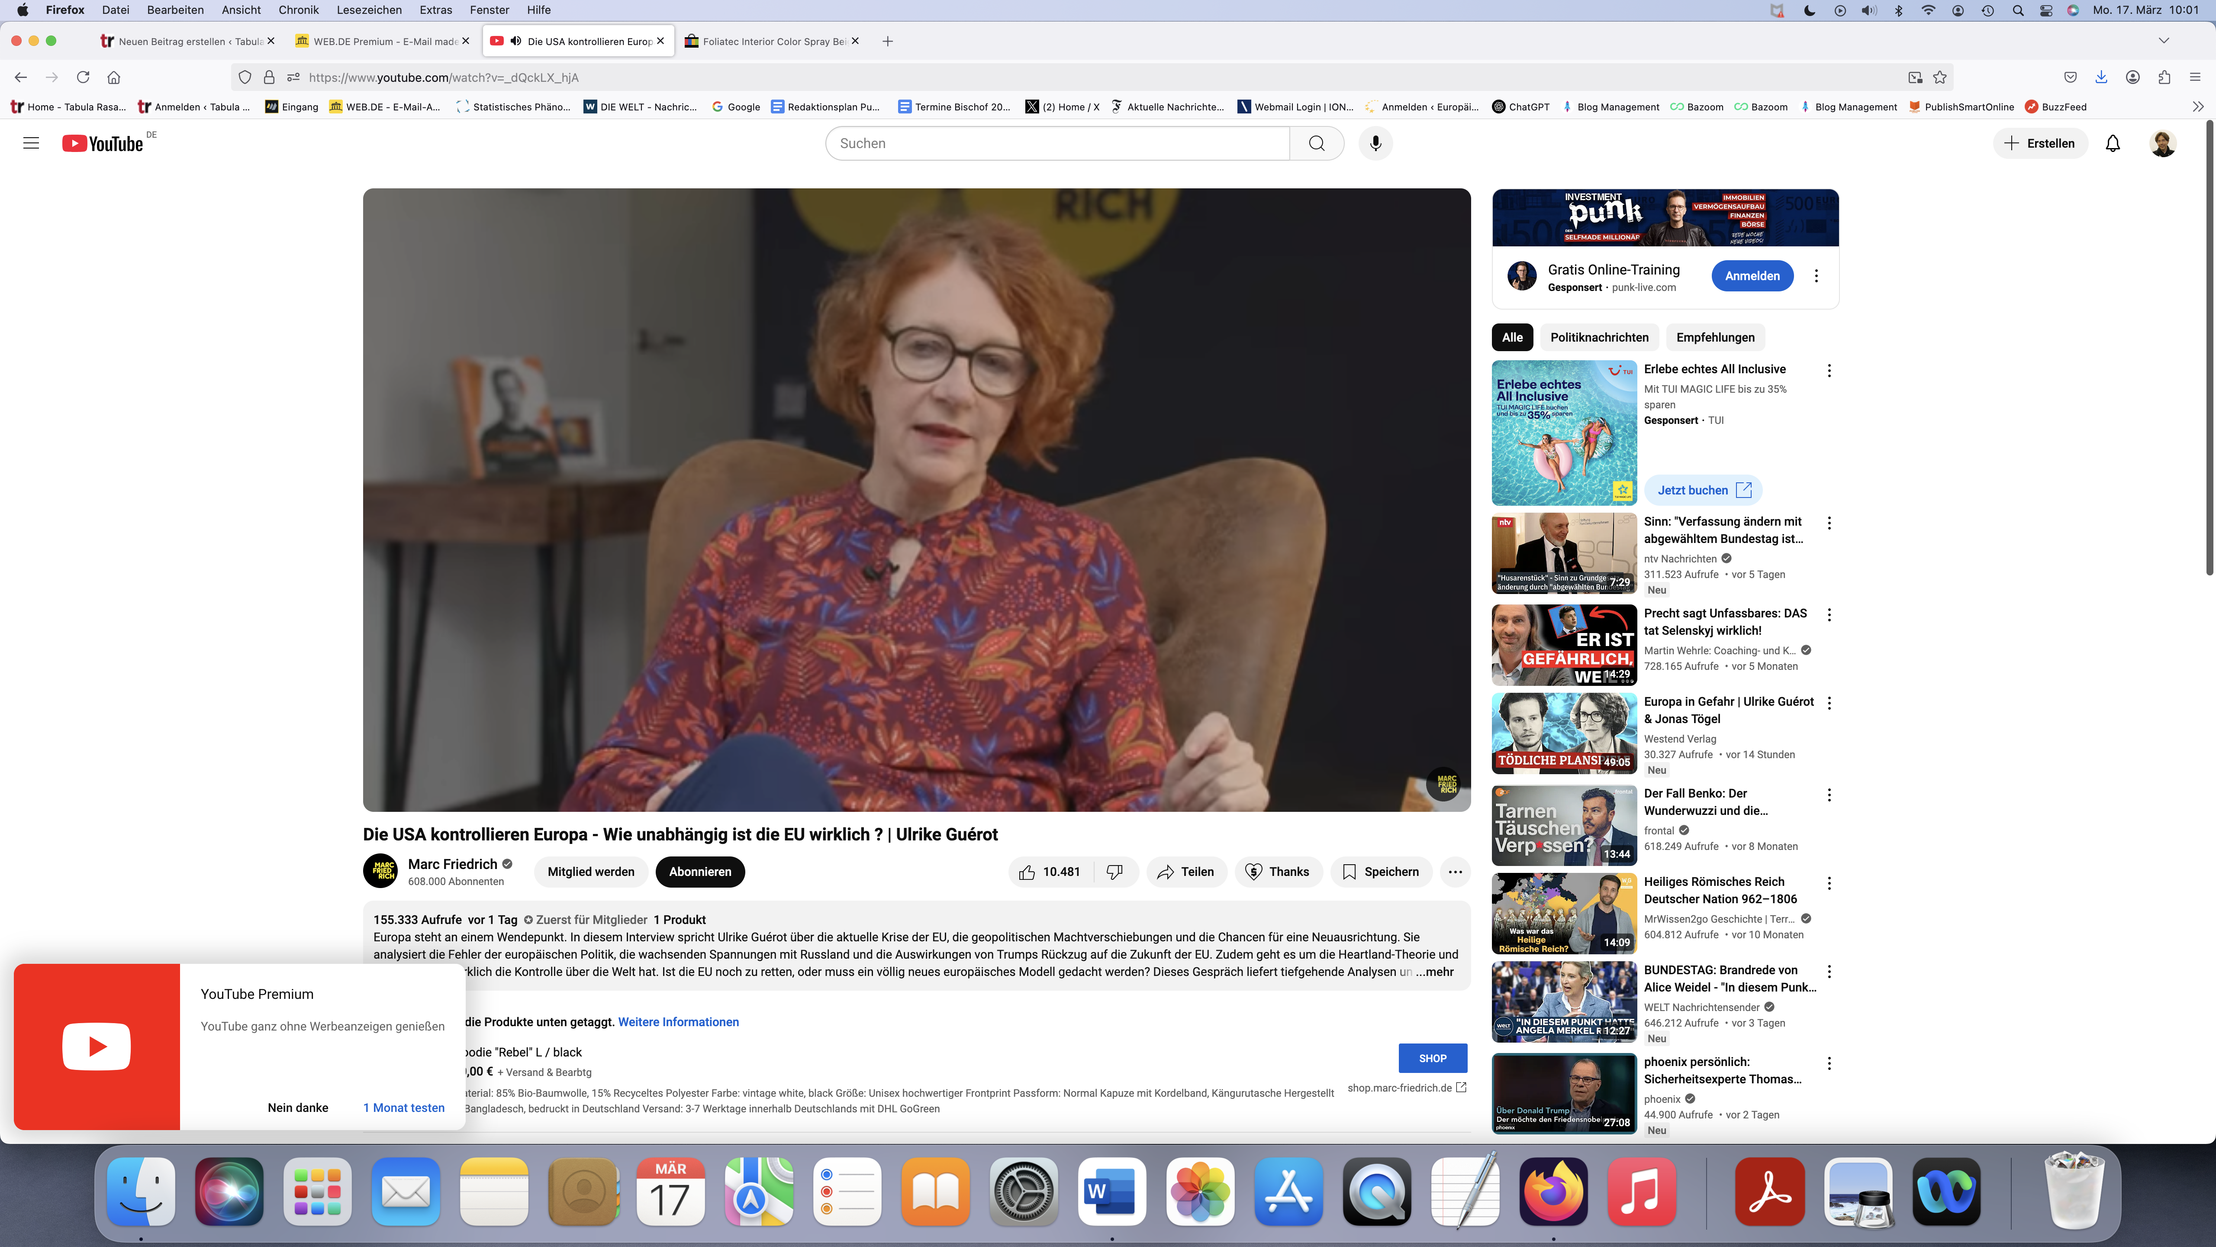Save the video with the Speichern button

[x=1381, y=872]
